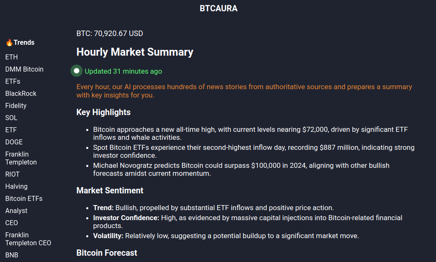Select the ETFs trend link
Image resolution: width=436 pixels, height=262 pixels.
pyautogui.click(x=13, y=81)
